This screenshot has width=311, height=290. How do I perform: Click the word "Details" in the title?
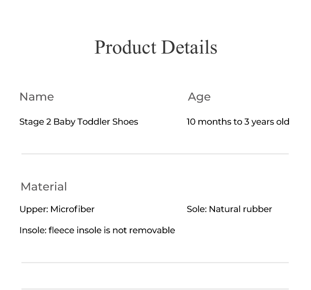tap(189, 47)
